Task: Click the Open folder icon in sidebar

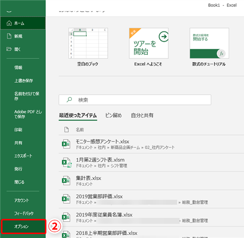Action: click(x=9, y=49)
